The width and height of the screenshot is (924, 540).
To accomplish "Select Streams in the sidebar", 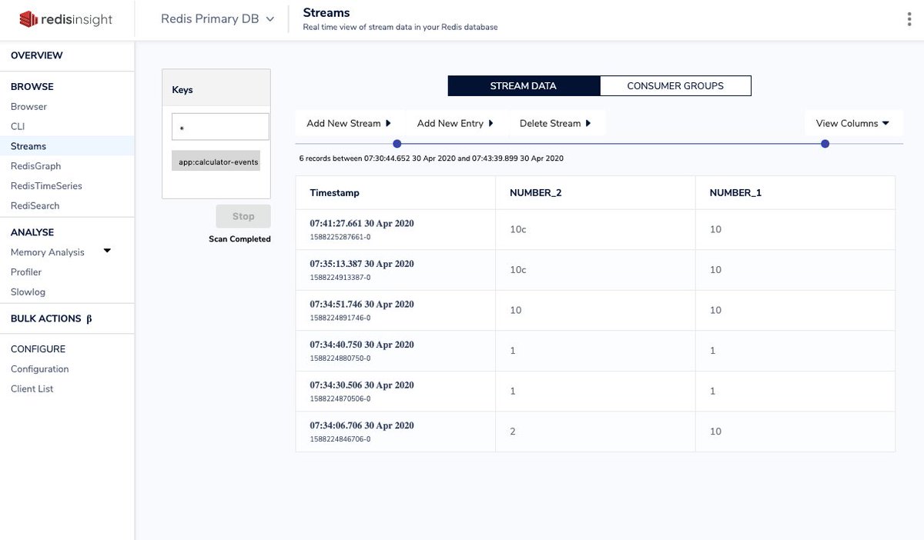I will tap(28, 146).
